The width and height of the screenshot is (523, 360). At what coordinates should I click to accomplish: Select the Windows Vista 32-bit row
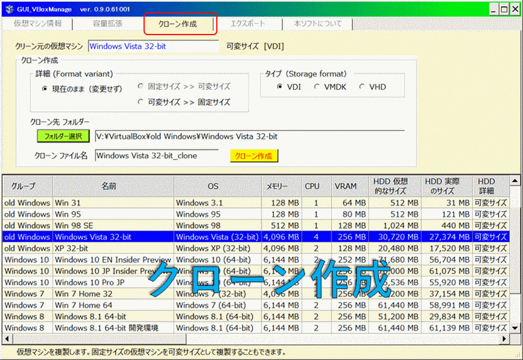256,237
